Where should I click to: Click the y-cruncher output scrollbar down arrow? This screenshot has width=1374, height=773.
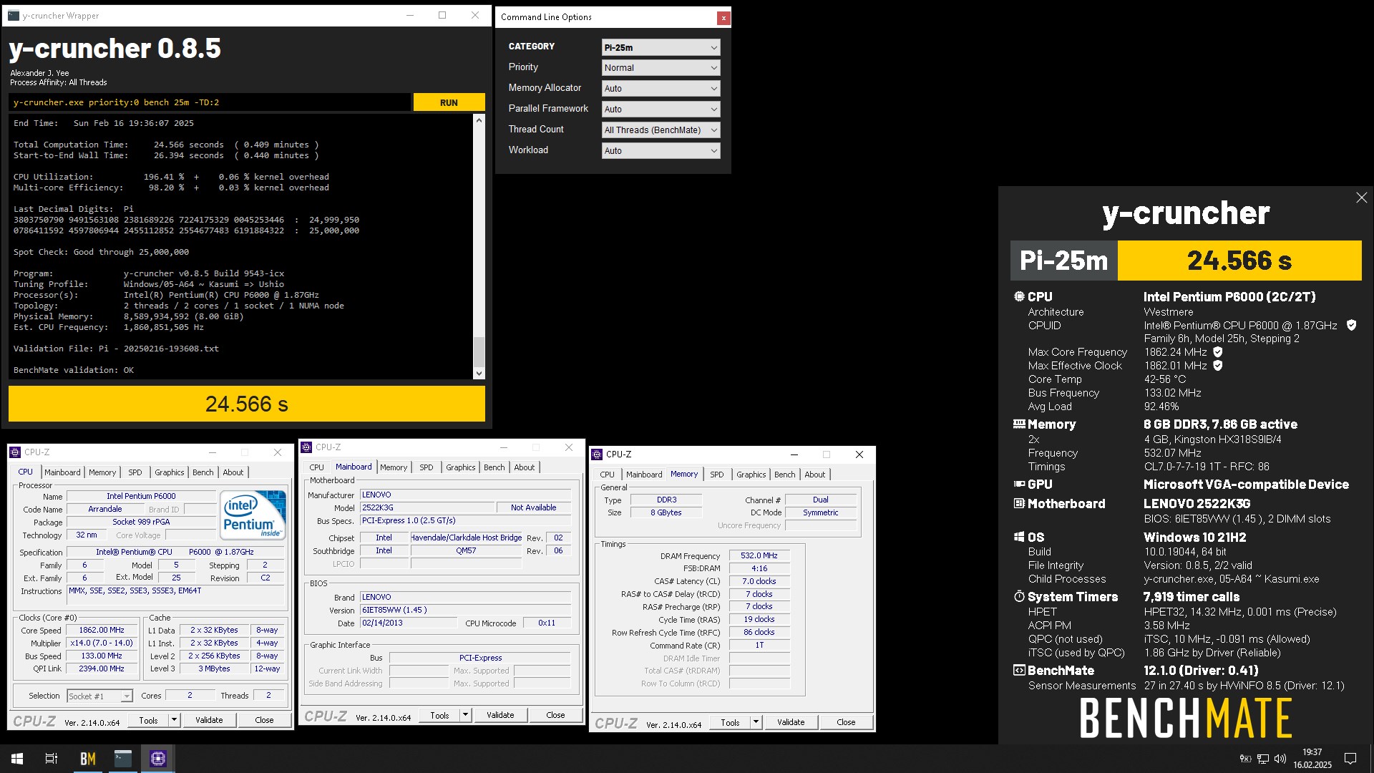coord(479,374)
